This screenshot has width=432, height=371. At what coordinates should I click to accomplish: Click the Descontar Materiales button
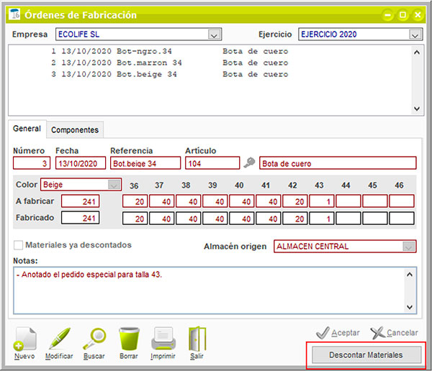(366, 355)
